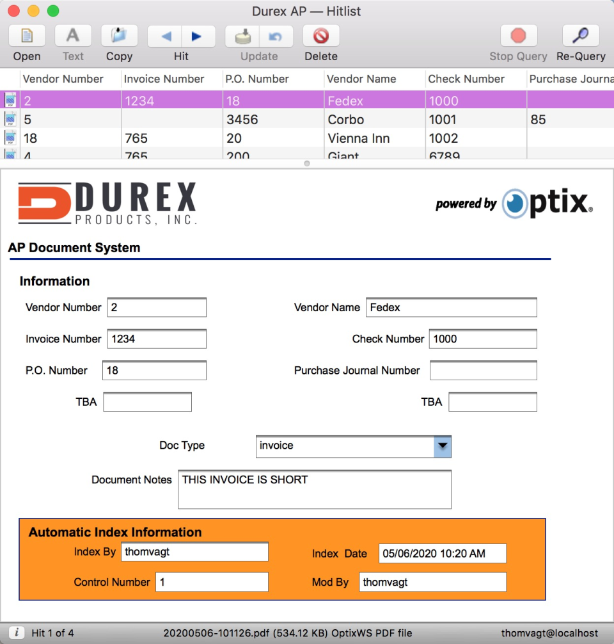This screenshot has width=614, height=644.
Task: Click the Stop Query icon
Action: [518, 36]
